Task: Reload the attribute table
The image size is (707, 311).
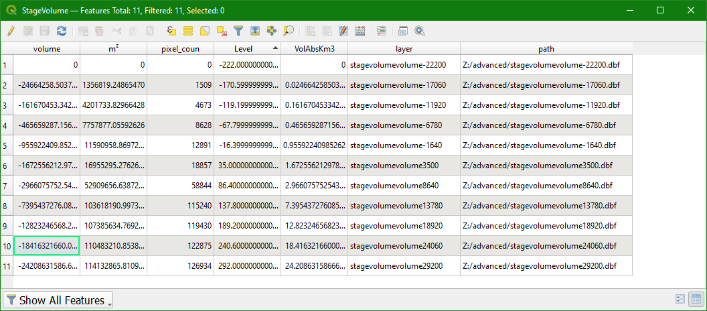Action: (x=62, y=31)
